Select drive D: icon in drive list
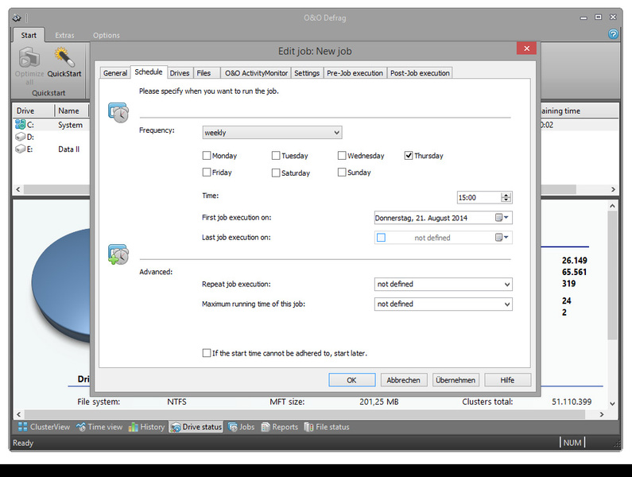 pyautogui.click(x=20, y=137)
